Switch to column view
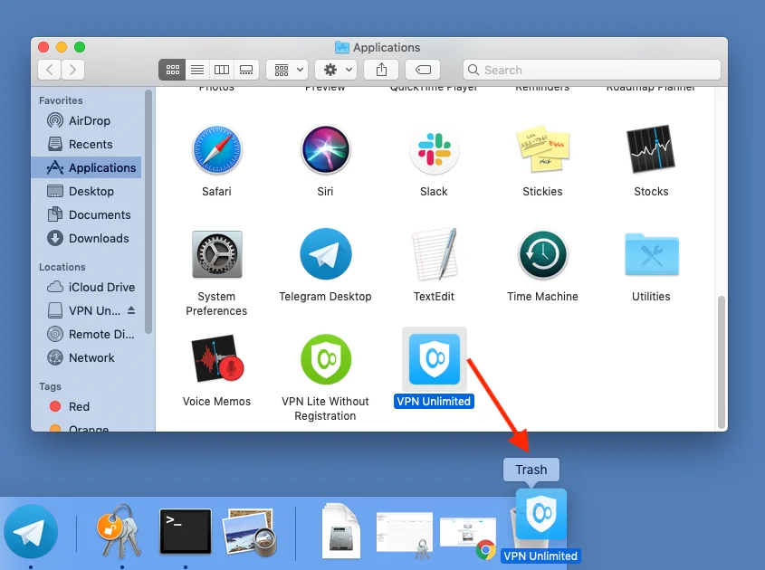The height and width of the screenshot is (570, 765). click(x=221, y=70)
